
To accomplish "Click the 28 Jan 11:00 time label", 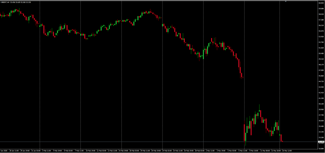I will click(x=14, y=151).
